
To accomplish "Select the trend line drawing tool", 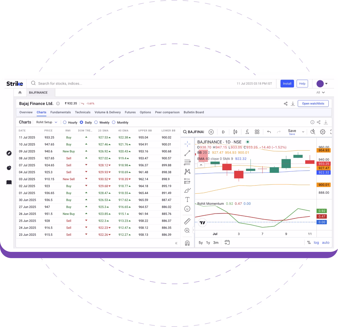I will [x=187, y=153].
